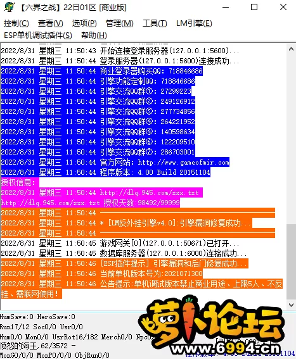Open the 查看(V) menu
296x359 pixels.
pos(51,23)
